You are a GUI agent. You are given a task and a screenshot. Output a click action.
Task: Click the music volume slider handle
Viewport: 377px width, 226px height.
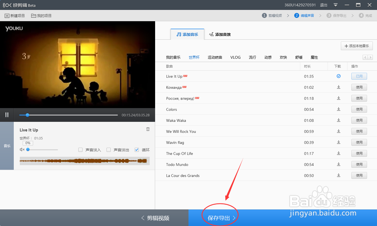pyautogui.click(x=28, y=150)
